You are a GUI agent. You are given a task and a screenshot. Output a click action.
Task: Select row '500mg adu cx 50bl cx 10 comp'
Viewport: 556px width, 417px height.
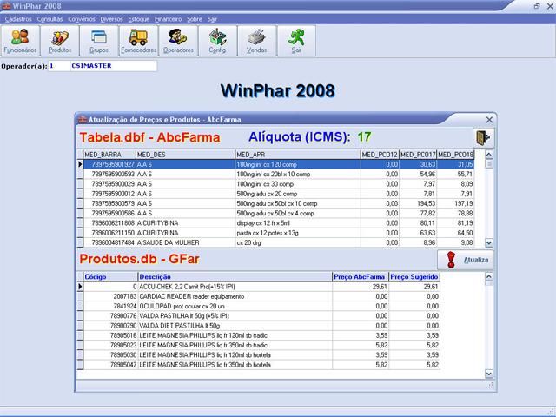(275, 203)
